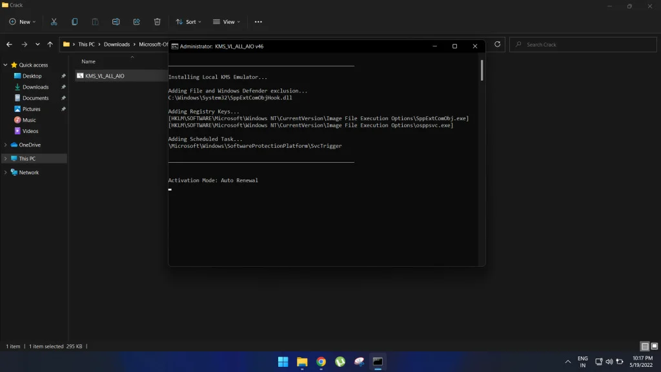Click the ENG IN language indicator
The image size is (661, 372).
(x=583, y=362)
